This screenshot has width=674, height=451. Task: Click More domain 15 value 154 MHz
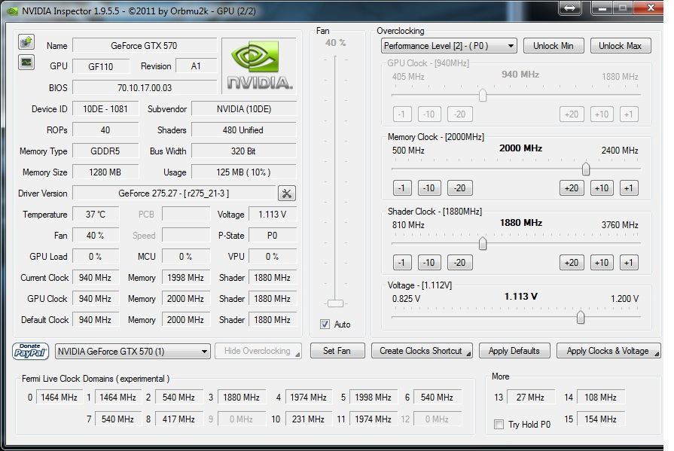600,419
